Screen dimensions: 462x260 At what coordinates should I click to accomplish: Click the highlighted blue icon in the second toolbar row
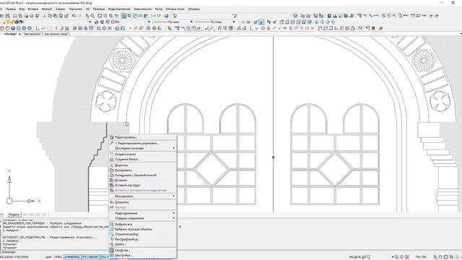click(x=261, y=22)
